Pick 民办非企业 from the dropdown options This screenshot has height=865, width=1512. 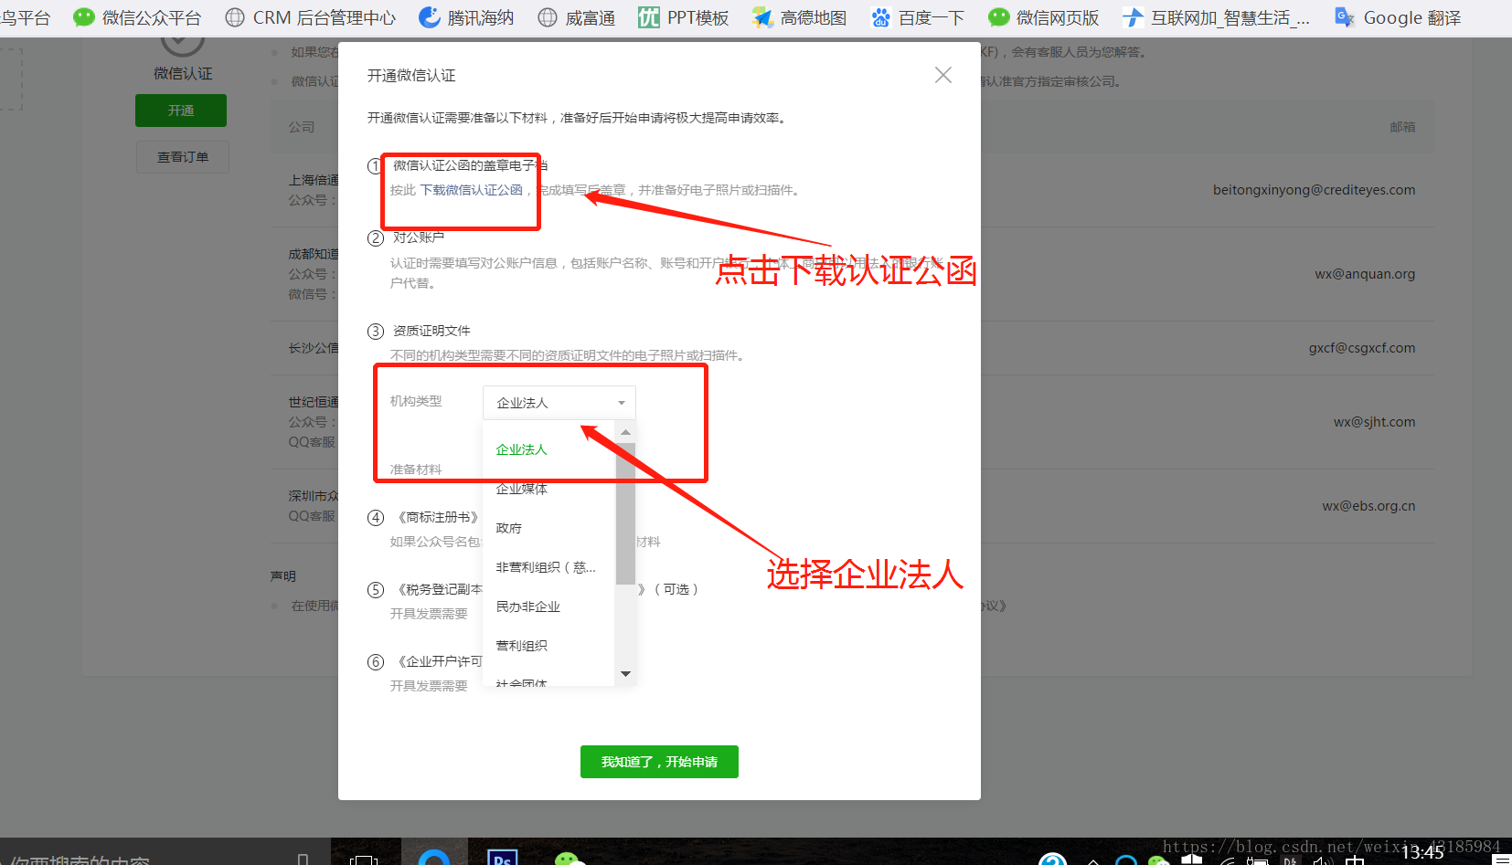(x=527, y=607)
